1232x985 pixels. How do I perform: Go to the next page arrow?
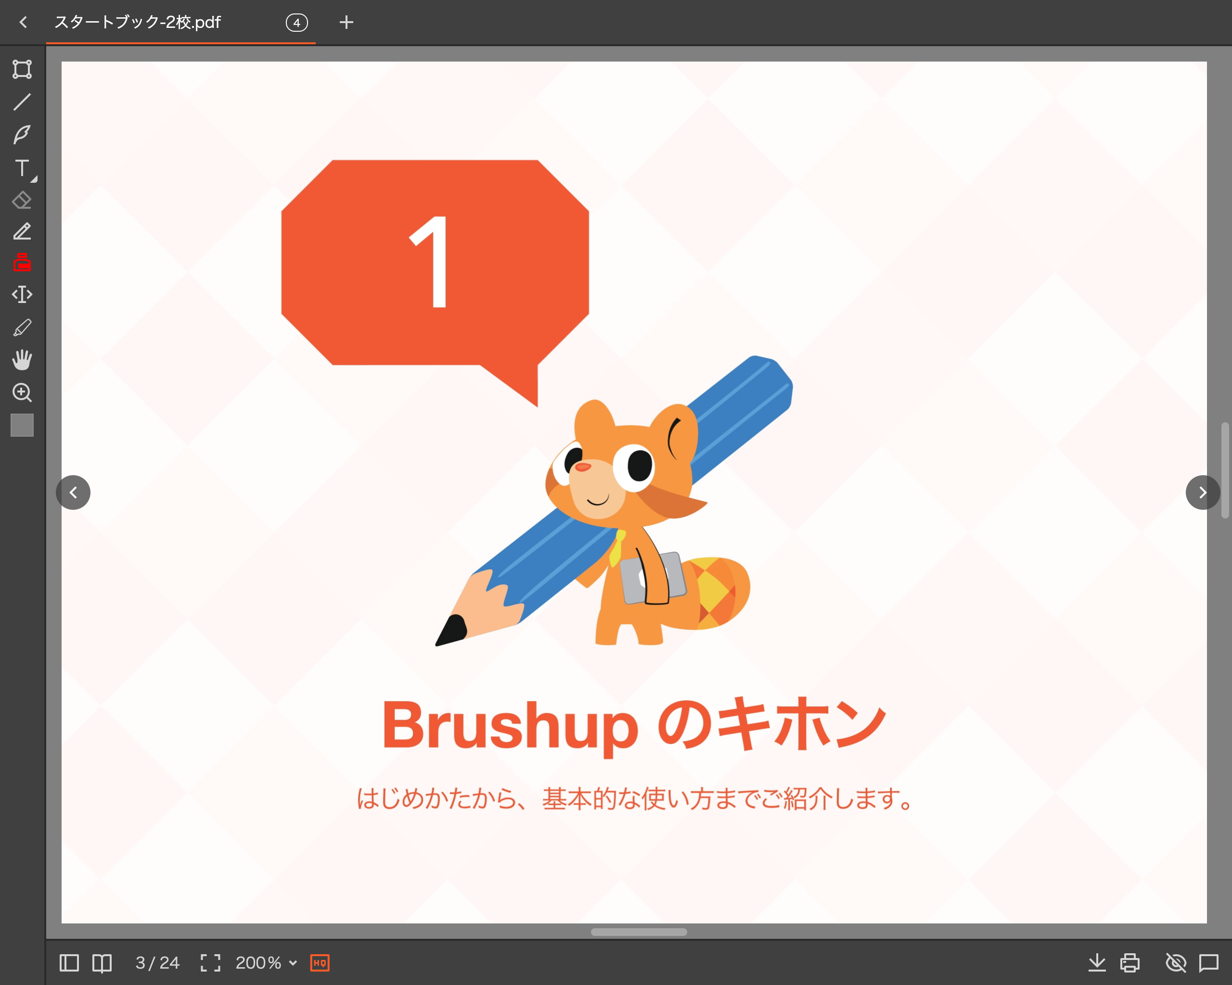pyautogui.click(x=1203, y=492)
